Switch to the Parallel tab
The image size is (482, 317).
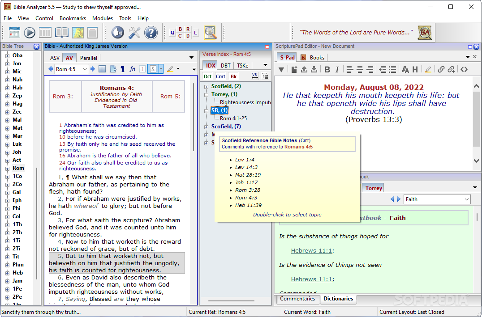tap(89, 58)
